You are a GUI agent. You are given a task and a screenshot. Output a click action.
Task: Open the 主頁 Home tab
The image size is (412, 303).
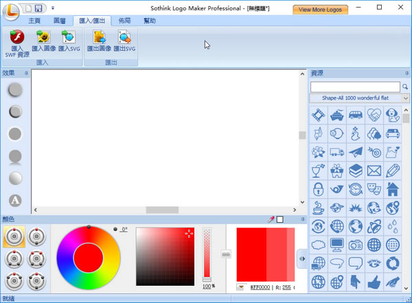[34, 21]
